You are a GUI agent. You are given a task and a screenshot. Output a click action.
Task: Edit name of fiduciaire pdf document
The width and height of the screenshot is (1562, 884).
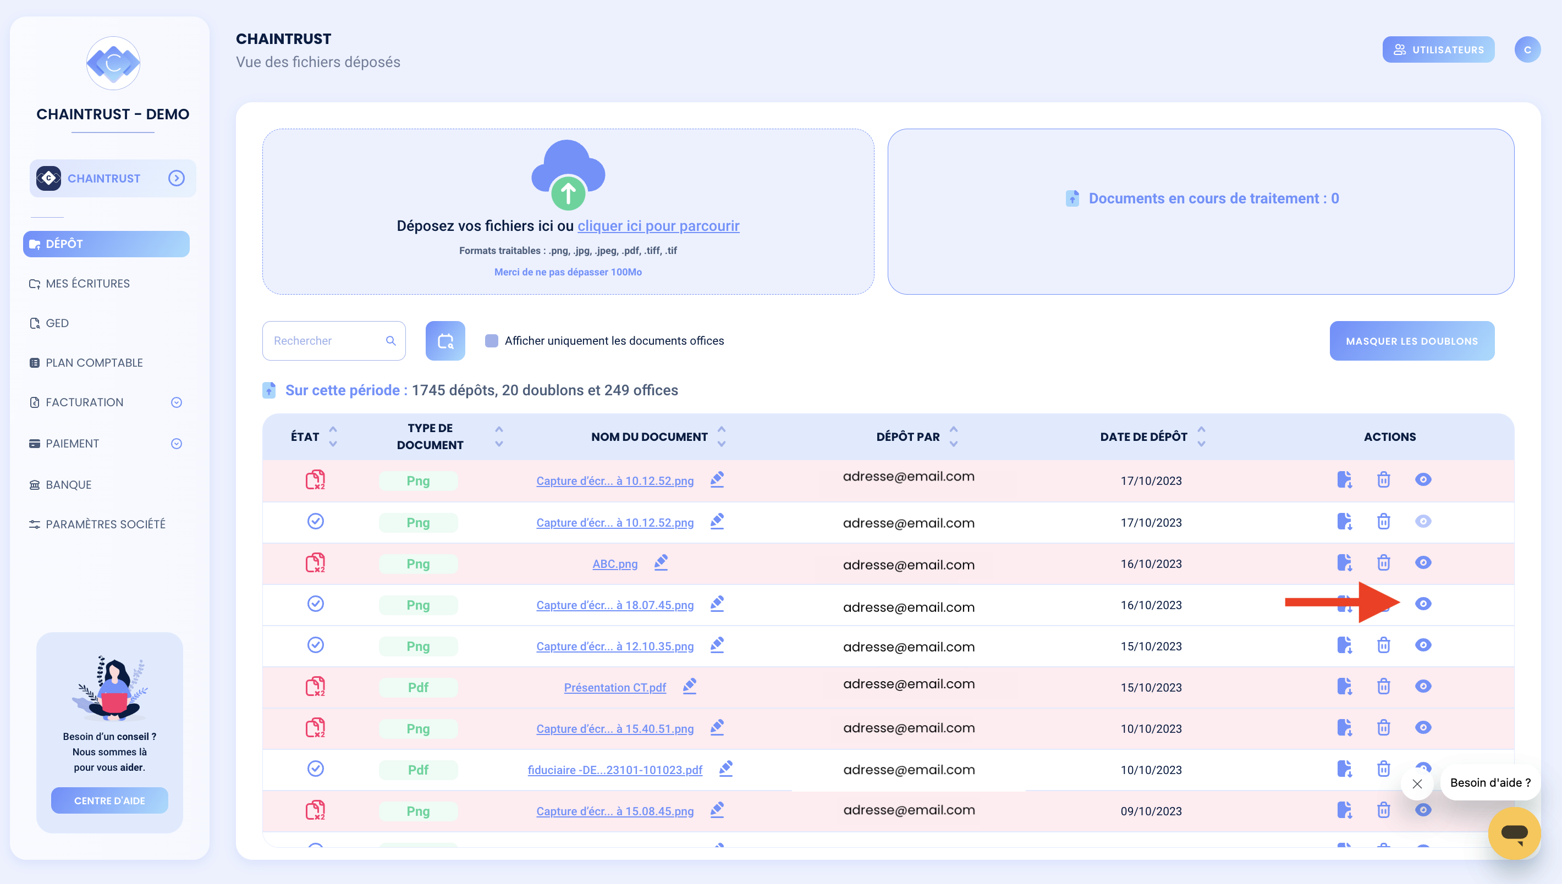pos(726,769)
